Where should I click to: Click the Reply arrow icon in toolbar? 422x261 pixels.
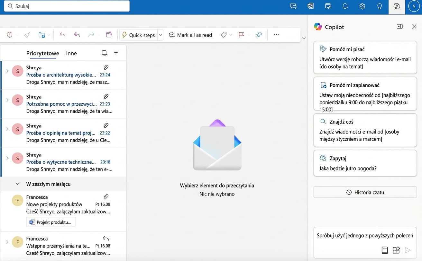coord(62,35)
